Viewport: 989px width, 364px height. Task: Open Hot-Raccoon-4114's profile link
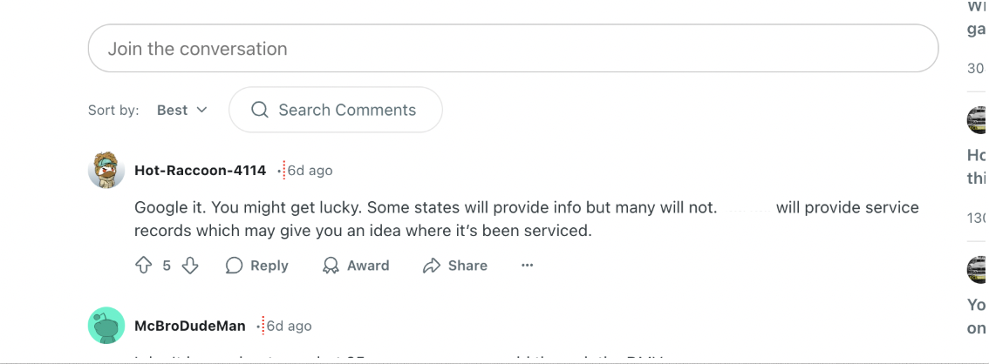(x=200, y=171)
